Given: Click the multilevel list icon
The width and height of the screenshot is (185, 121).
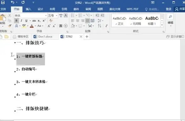Looking at the screenshot, I should pos(88,15).
